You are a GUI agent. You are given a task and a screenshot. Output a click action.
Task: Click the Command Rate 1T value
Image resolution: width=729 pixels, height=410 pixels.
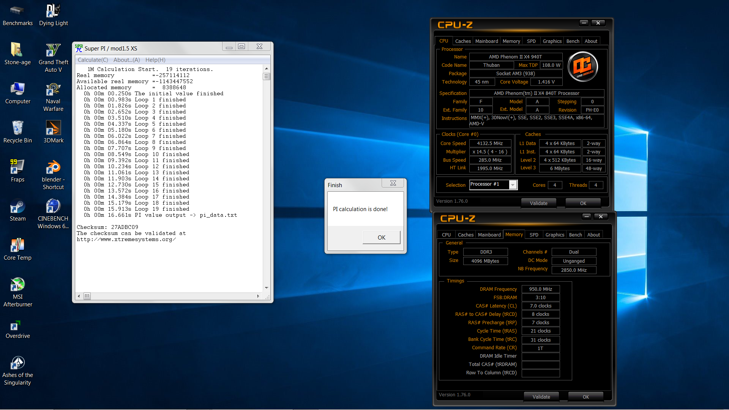(x=540, y=348)
